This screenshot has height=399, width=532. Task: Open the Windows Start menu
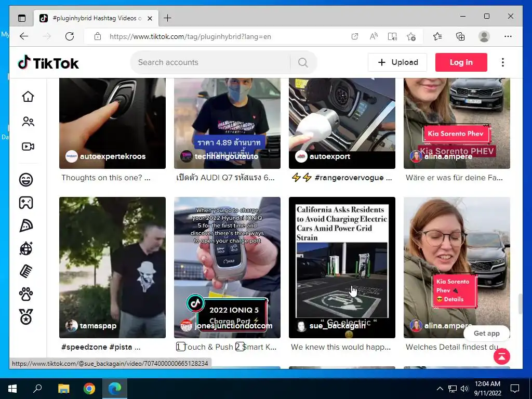click(x=12, y=389)
